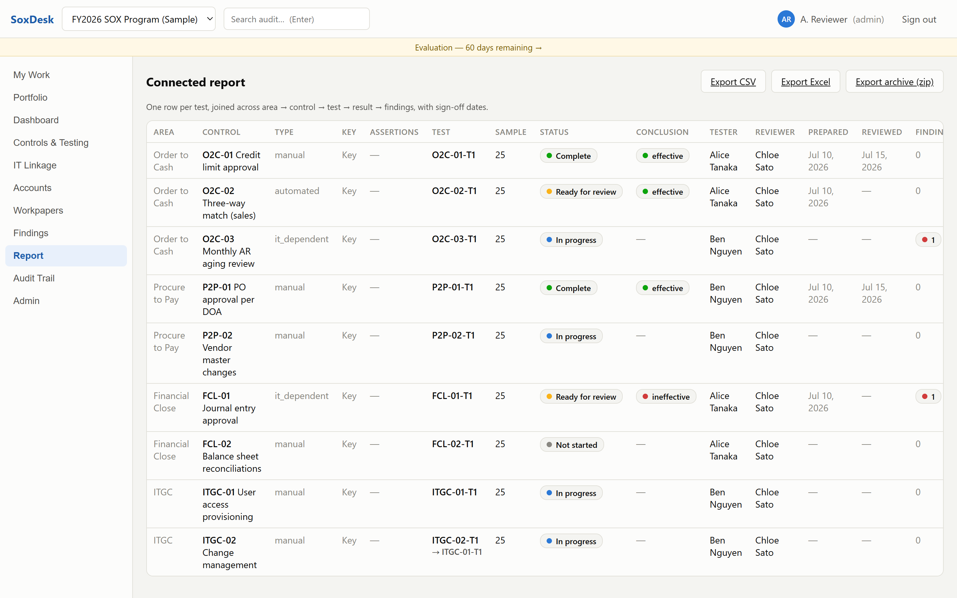This screenshot has height=598, width=957.
Task: Open the FY2026 SOX Program dropdown
Action: tap(139, 19)
